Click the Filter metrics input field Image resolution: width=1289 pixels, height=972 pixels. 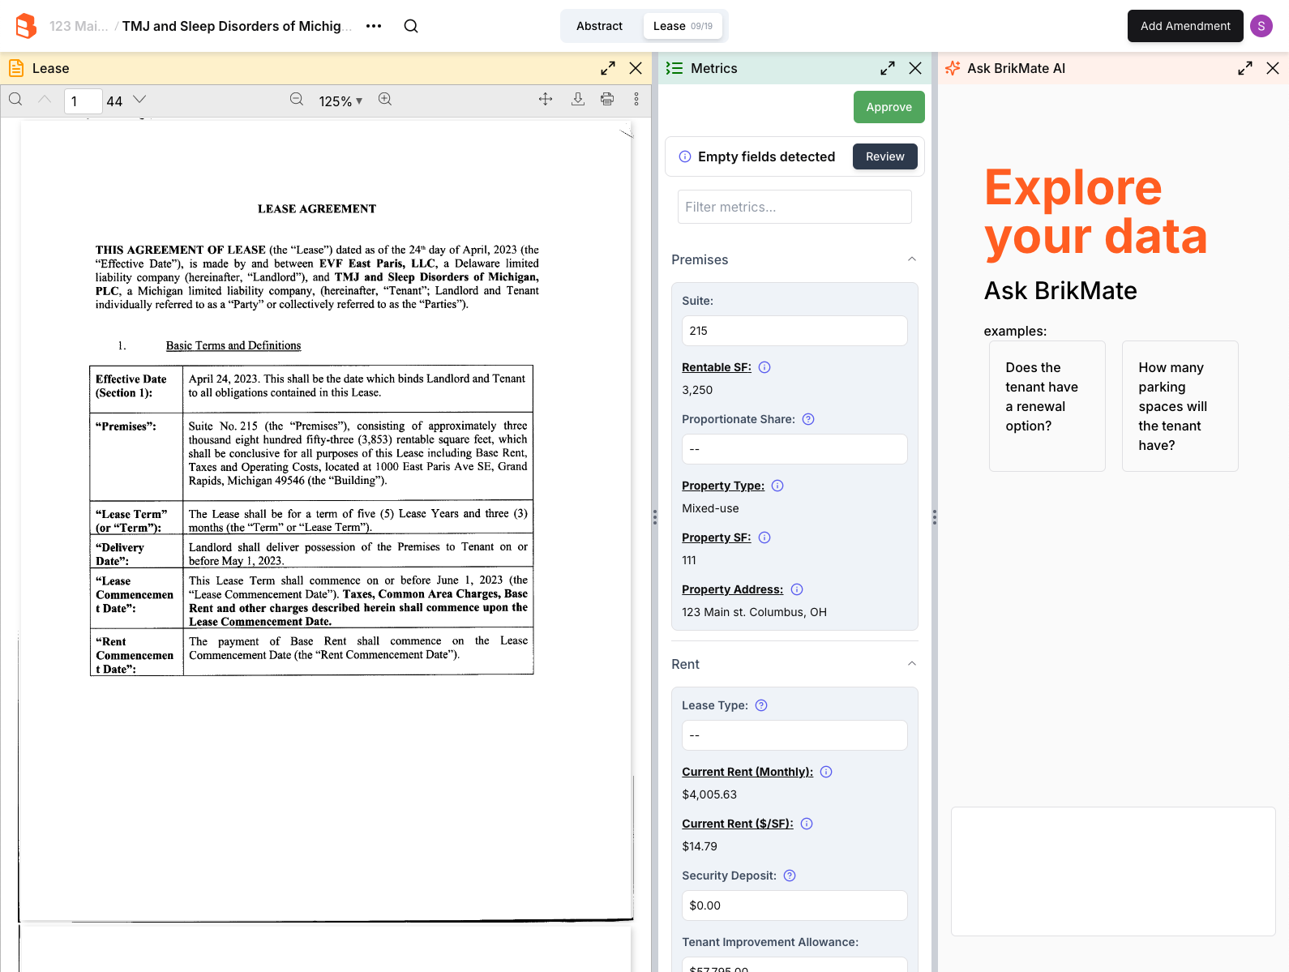[x=794, y=207]
